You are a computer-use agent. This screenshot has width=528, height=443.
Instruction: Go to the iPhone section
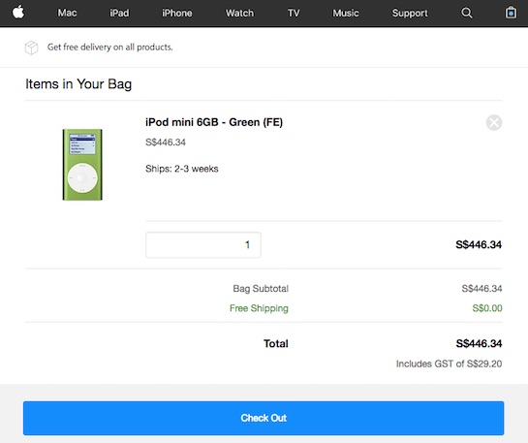(176, 13)
